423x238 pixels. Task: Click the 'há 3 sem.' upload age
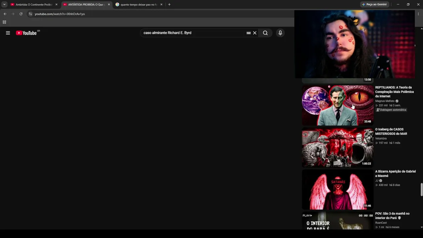point(395,105)
